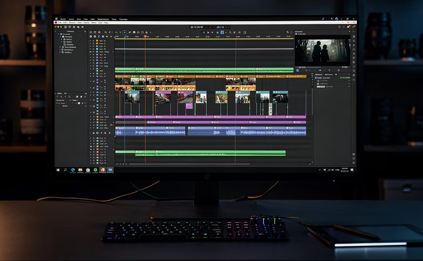Show hidden tray icons with the taskbar chevron
This screenshot has width=423, height=261.
pos(320,170)
